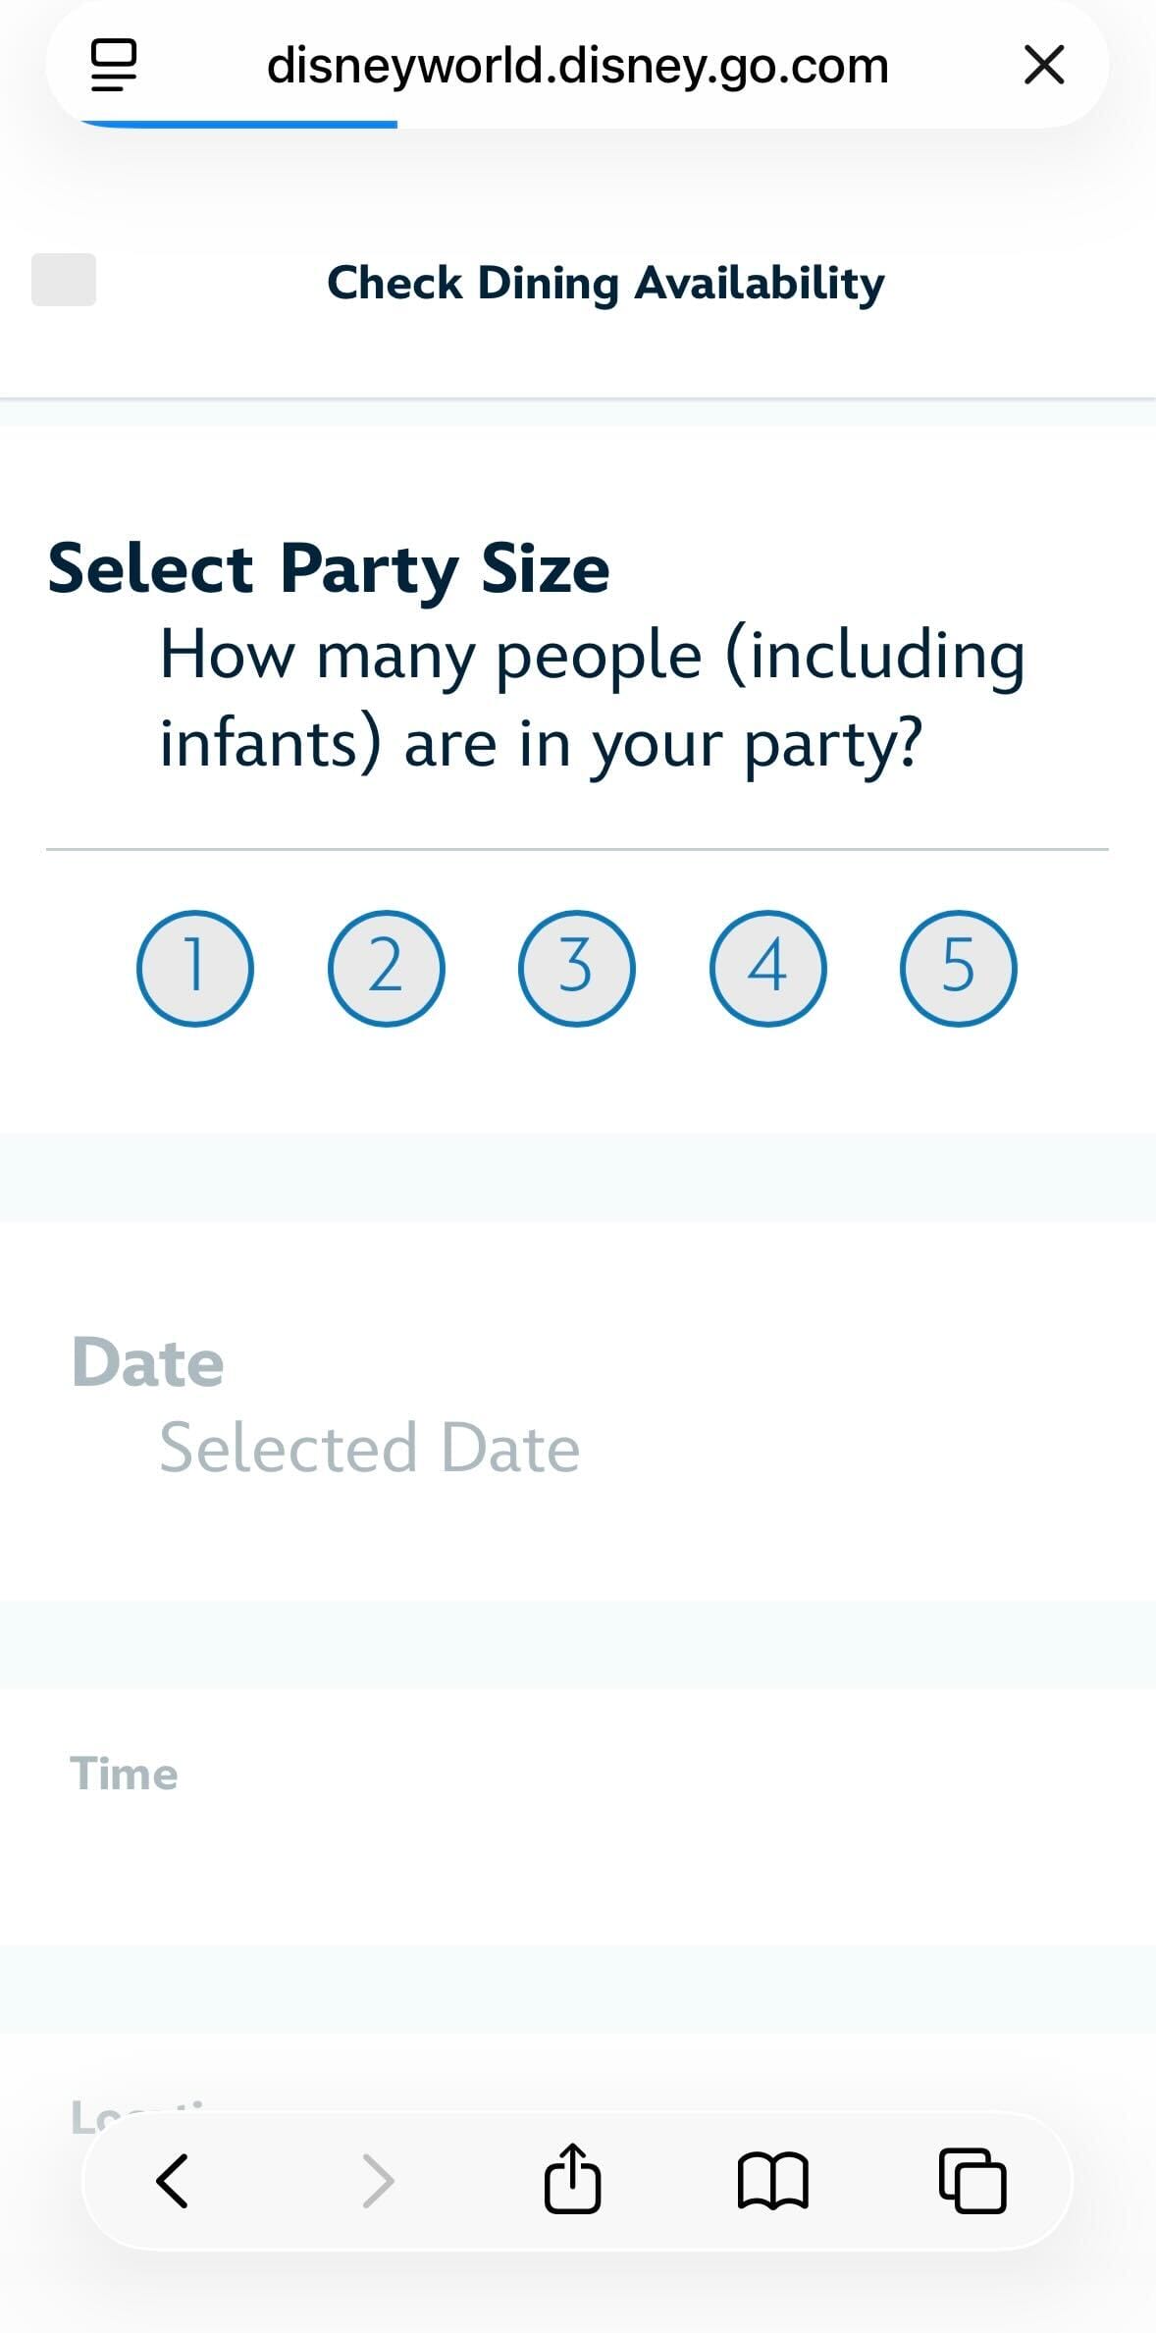Go back with Safari back arrow
Viewport: 1156px width, 2333px height.
[173, 2180]
